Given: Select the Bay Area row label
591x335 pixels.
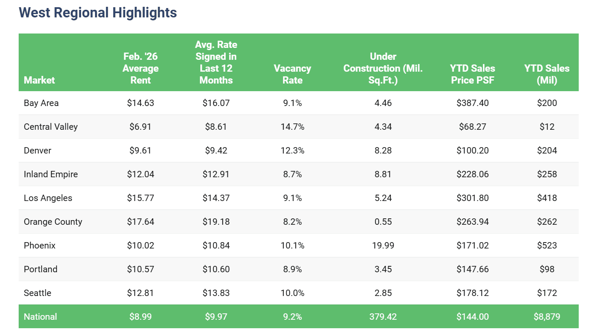Looking at the screenshot, I should [41, 103].
